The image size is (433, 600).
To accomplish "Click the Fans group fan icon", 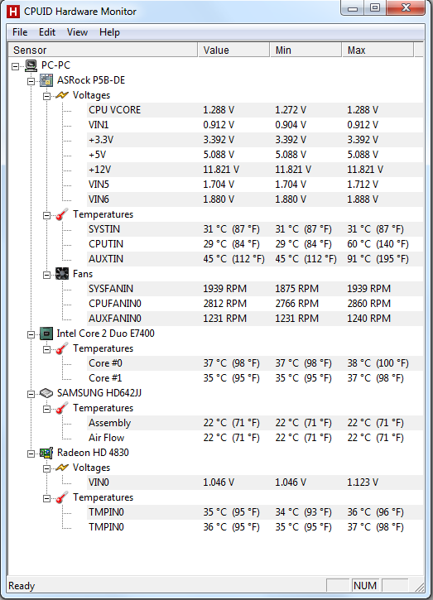I will pyautogui.click(x=62, y=274).
